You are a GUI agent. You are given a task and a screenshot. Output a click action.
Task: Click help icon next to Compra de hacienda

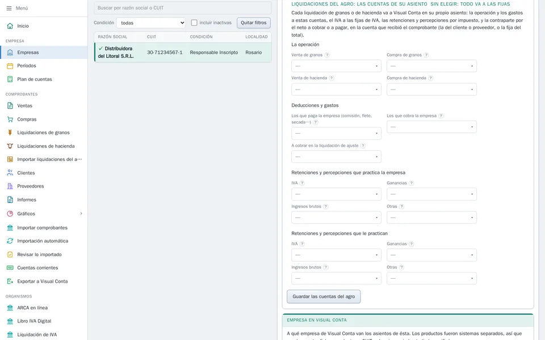pos(430,78)
